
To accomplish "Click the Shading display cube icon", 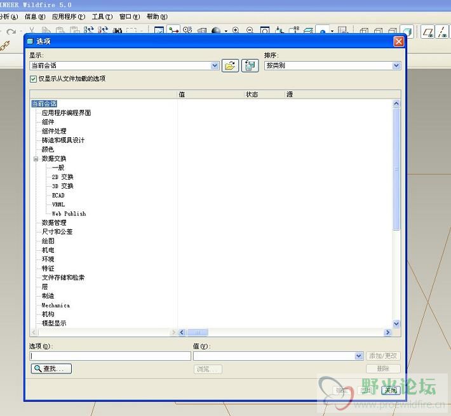I will 407,31.
